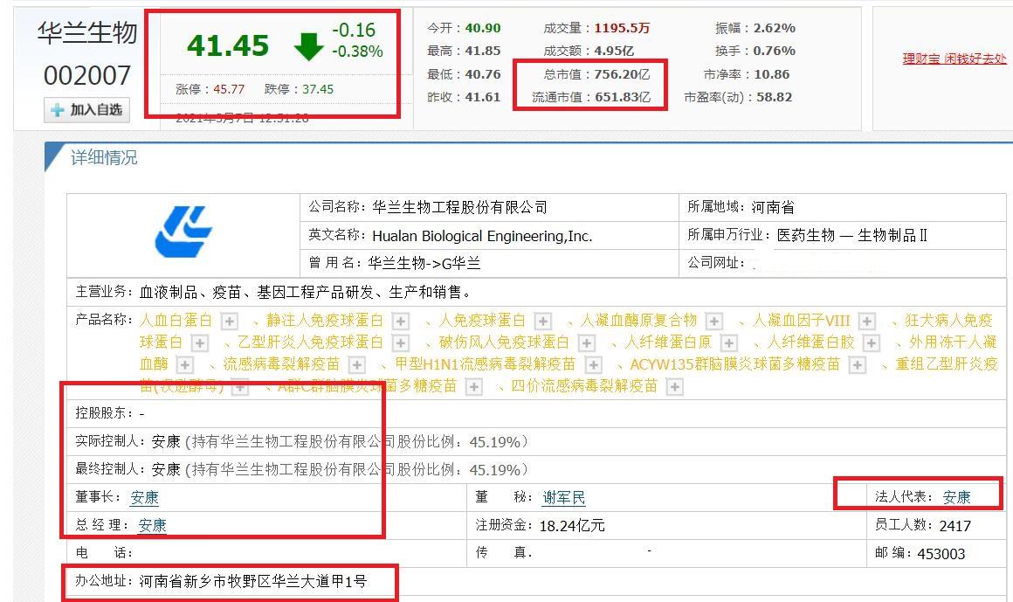The width and height of the screenshot is (1013, 602).
Task: Open the 董秘 谢军民 profile link
Action: [x=564, y=497]
